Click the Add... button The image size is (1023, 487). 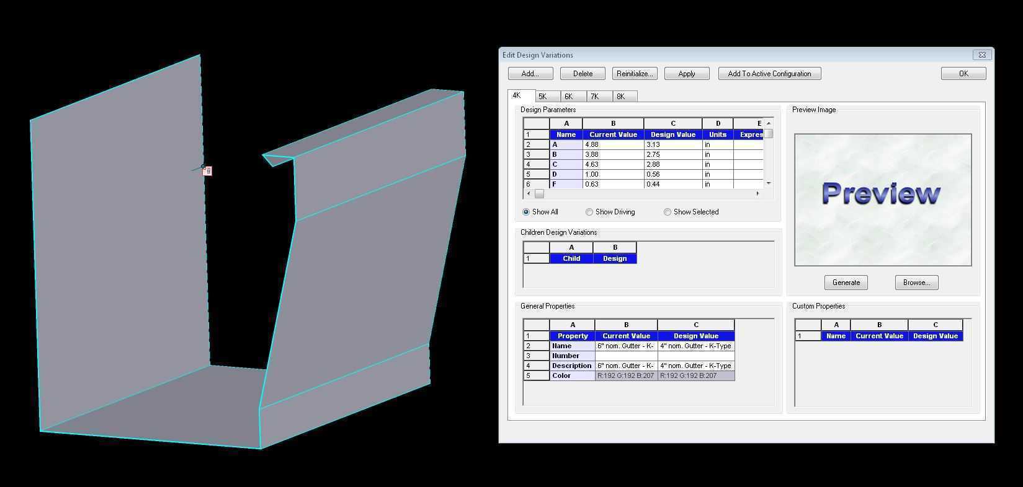pos(530,74)
